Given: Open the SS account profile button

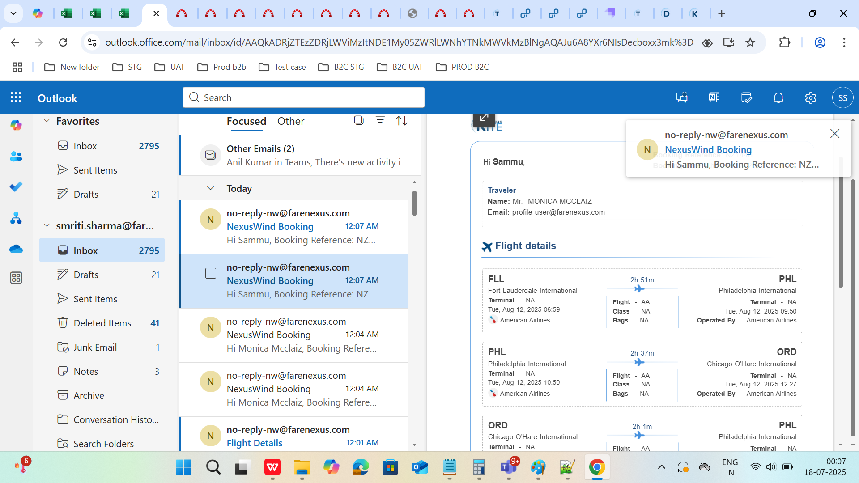Looking at the screenshot, I should [843, 97].
